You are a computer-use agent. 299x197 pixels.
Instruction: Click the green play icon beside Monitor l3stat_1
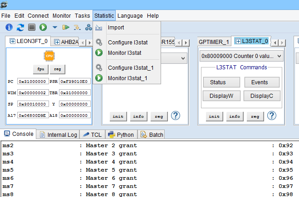point(99,78)
